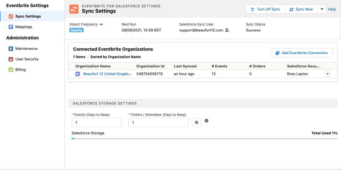341x170 pixels.
Task: Click the Events (Days to Keep) field
Action: coord(97,122)
